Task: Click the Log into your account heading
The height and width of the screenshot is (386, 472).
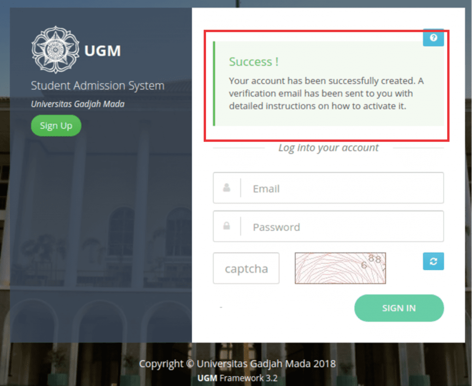Action: click(328, 148)
